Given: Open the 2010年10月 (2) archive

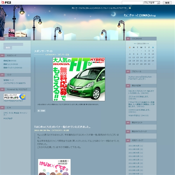Looking at the screenshot, I should (136, 170).
